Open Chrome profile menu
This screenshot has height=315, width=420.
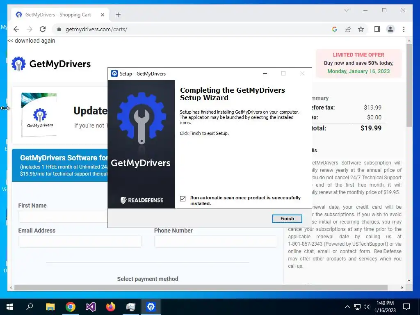(x=390, y=29)
